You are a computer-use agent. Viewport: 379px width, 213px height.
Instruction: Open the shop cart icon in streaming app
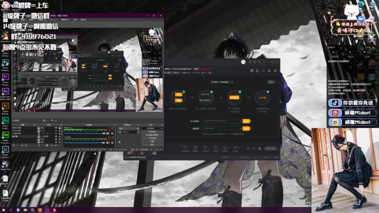252,71
